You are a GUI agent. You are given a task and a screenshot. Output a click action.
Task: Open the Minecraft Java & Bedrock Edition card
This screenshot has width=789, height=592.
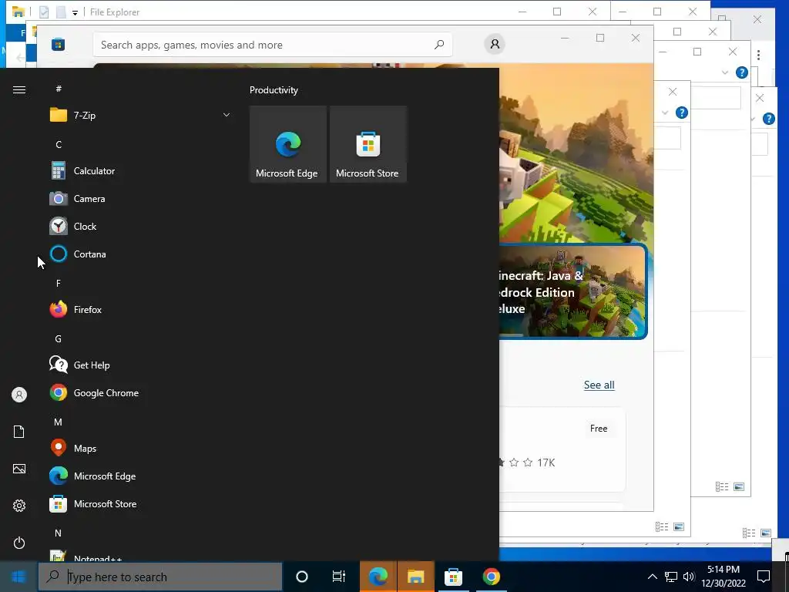click(x=572, y=291)
